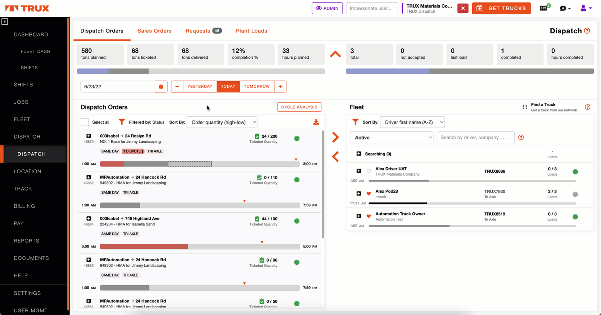Click the 1 DISPUTE tag on order 46879
This screenshot has height=315, width=601.
click(x=133, y=151)
